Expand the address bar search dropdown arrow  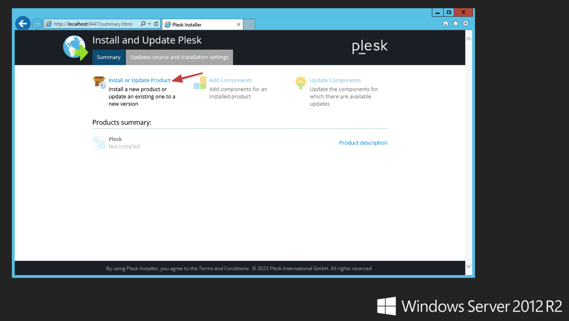pos(149,24)
